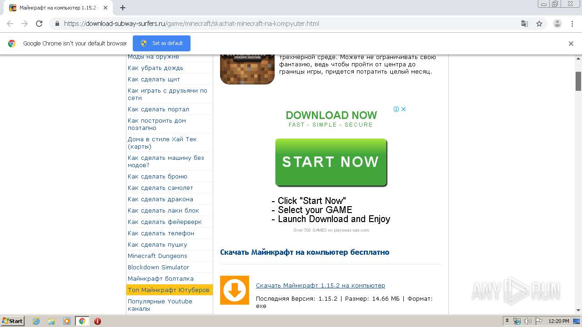Image resolution: width=582 pixels, height=327 pixels.
Task: Go forward to the next page
Action: 25,24
